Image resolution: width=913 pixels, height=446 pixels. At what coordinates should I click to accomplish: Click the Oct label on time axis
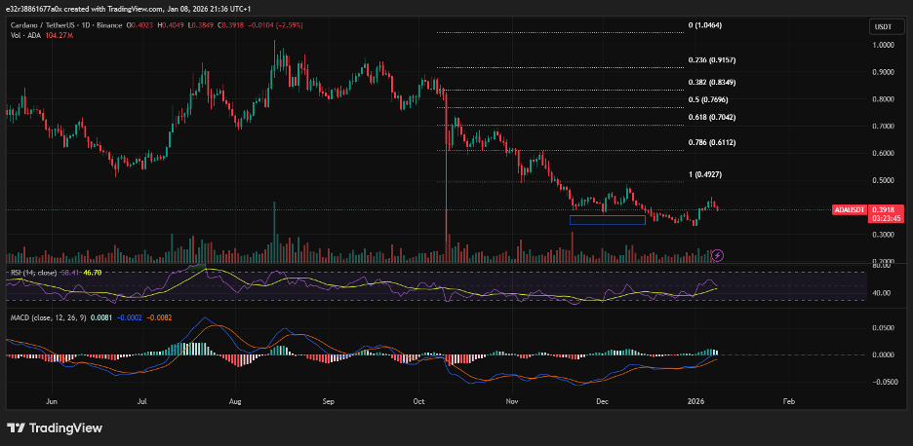419,400
